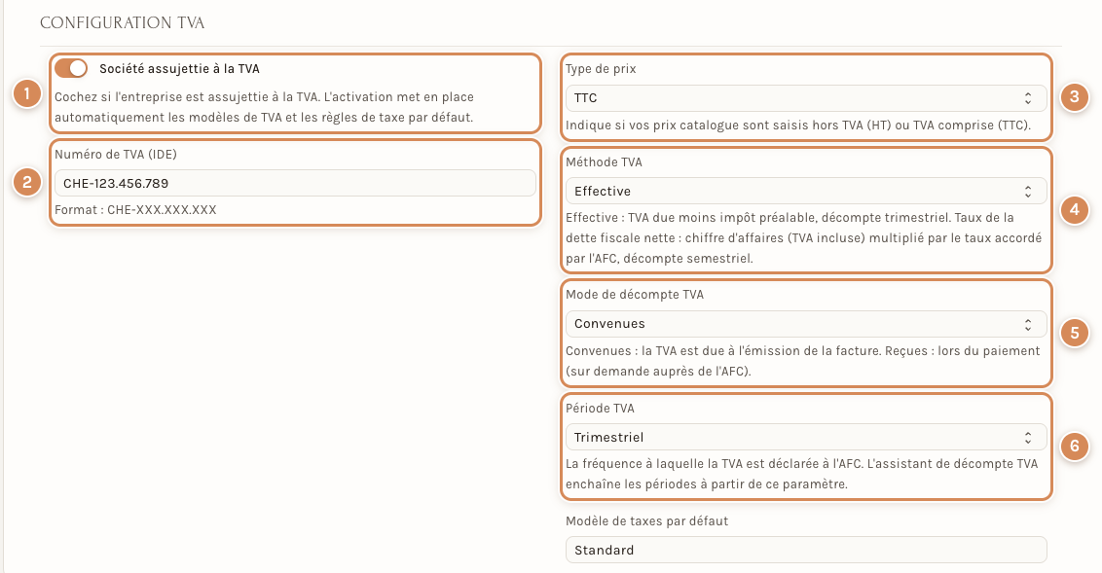The width and height of the screenshot is (1102, 573).
Task: Open the Méthode TVA dropdown
Action: point(806,191)
